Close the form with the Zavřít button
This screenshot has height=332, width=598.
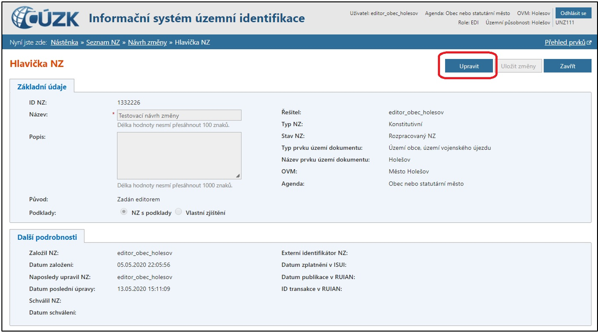point(567,66)
